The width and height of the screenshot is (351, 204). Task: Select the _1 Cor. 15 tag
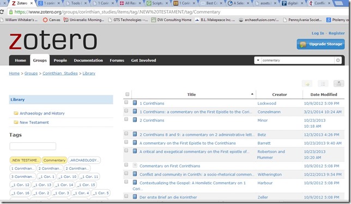click(x=86, y=185)
